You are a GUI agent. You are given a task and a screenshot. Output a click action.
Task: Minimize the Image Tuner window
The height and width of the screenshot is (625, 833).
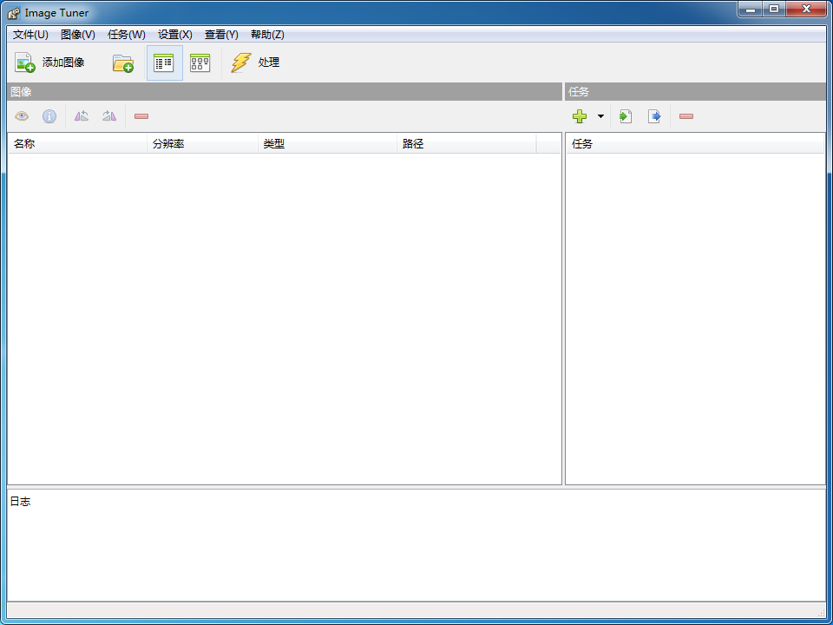750,9
